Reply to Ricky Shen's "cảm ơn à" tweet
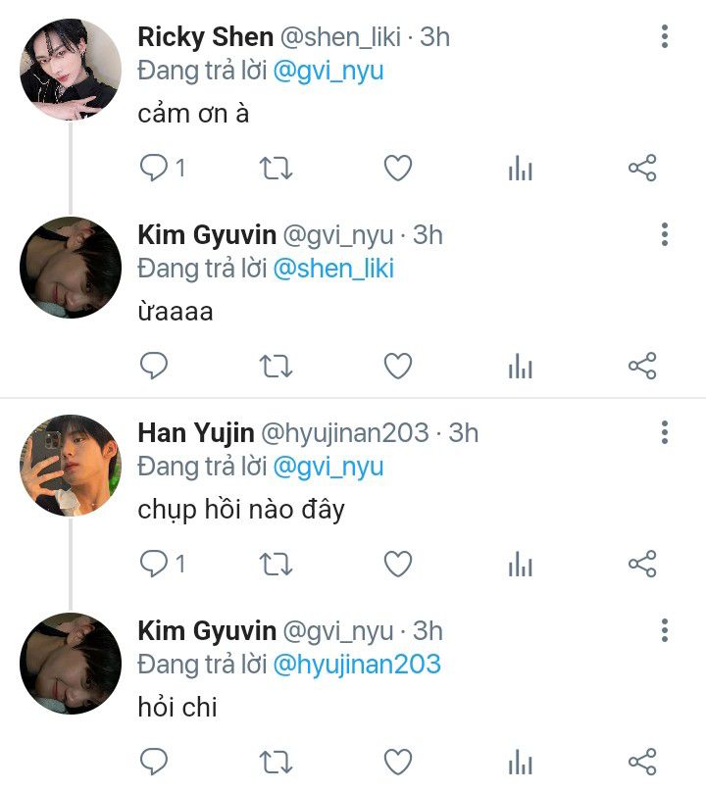Screen dimensions: 706x791 [x=154, y=169]
